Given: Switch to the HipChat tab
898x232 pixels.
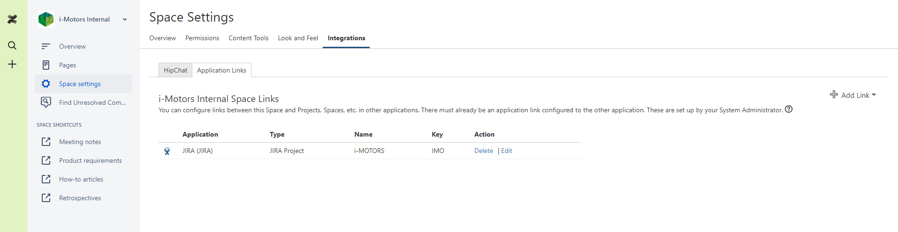Looking at the screenshot, I should click(x=175, y=70).
